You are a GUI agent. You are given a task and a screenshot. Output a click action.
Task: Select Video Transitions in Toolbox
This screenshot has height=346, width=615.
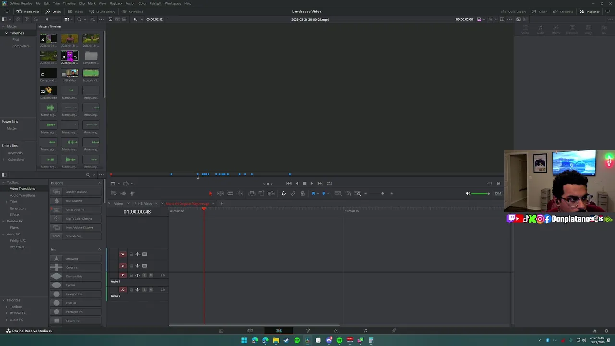click(22, 189)
